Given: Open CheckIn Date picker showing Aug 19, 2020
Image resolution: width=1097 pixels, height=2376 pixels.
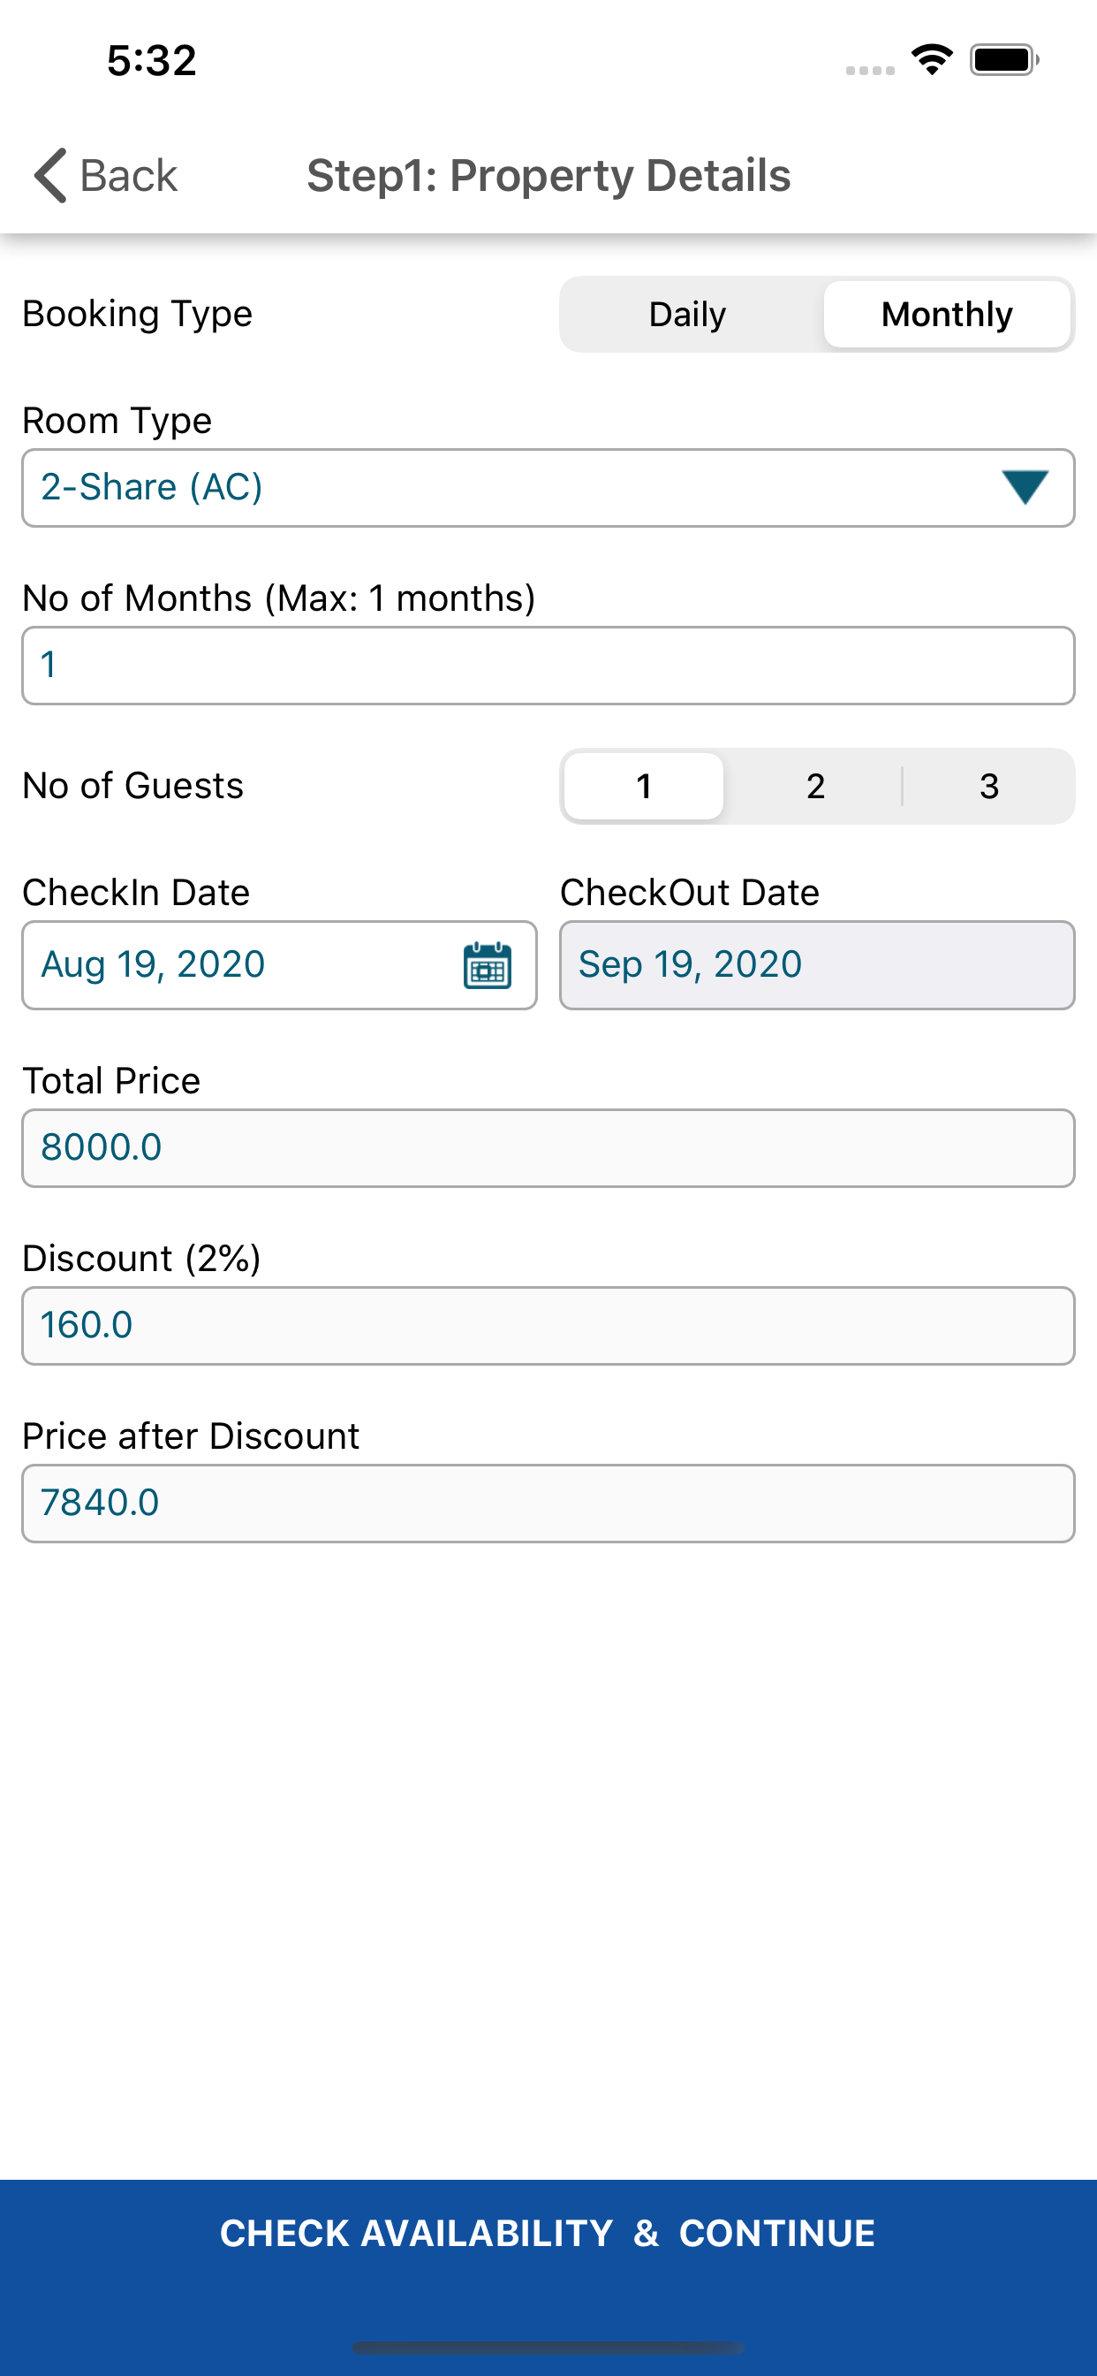Looking at the screenshot, I should (x=279, y=964).
